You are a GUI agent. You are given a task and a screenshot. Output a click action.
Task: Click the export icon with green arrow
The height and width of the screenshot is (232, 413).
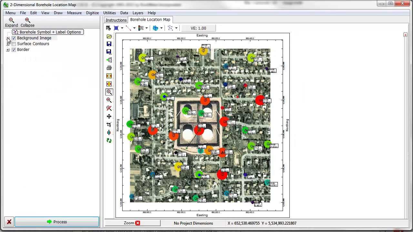pyautogui.click(x=109, y=60)
